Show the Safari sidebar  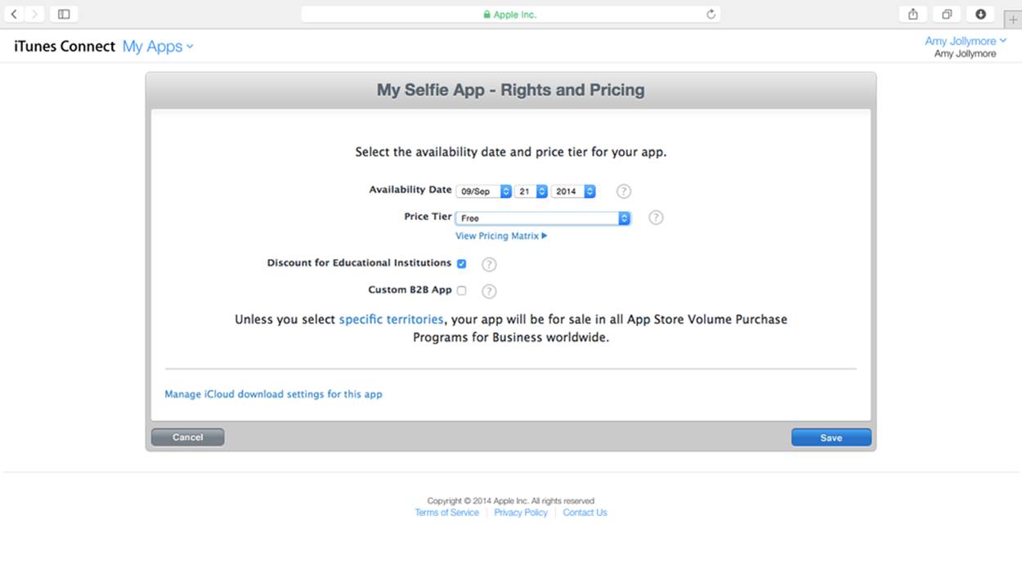pos(64,14)
